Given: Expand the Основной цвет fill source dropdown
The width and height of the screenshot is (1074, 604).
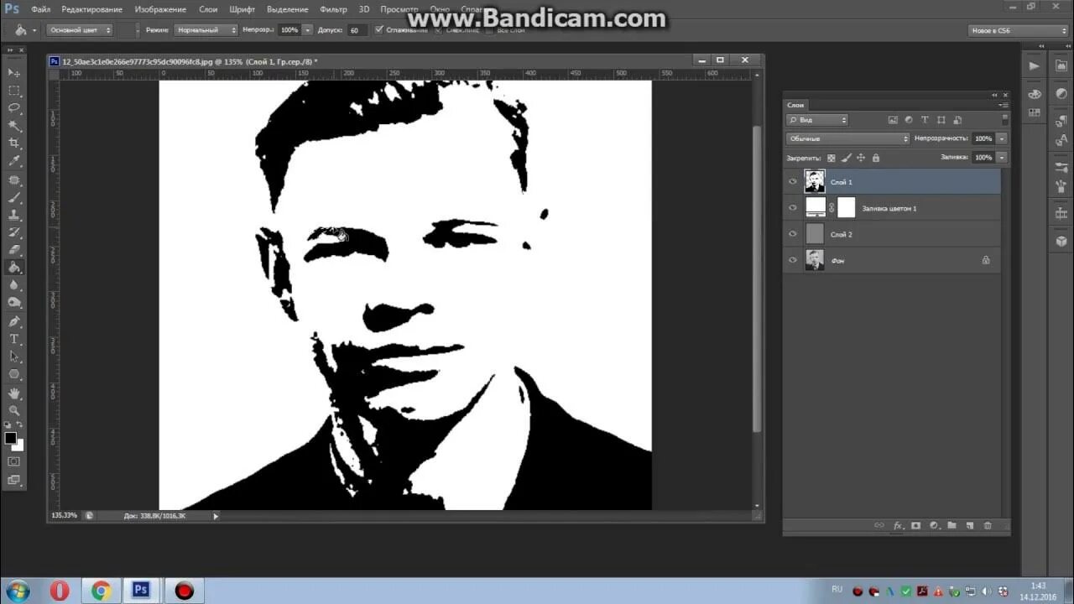Looking at the screenshot, I should [80, 30].
